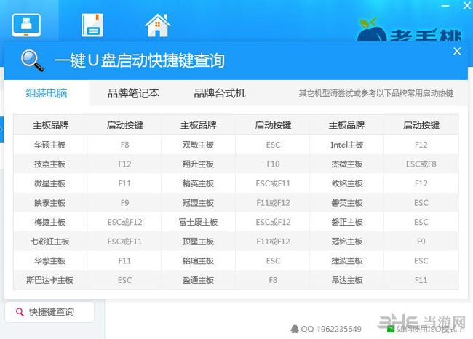This screenshot has width=473, height=339.
Task: Close the 一键U盘启动快捷键查询 dialog
Action: [x=457, y=51]
